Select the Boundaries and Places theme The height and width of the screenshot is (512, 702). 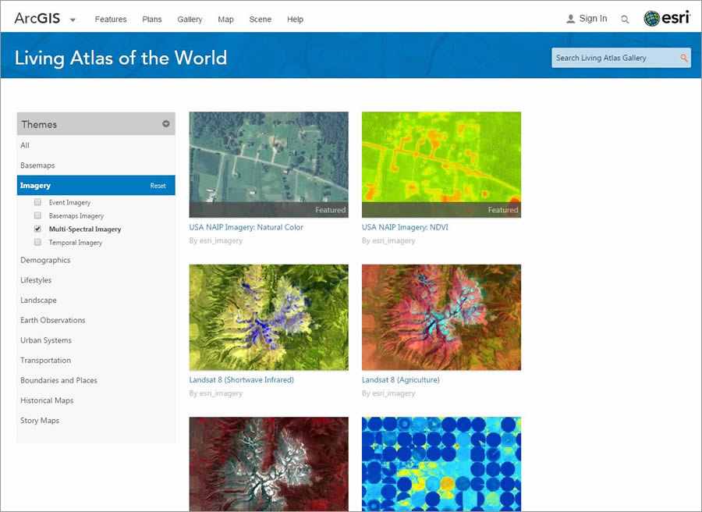point(58,380)
